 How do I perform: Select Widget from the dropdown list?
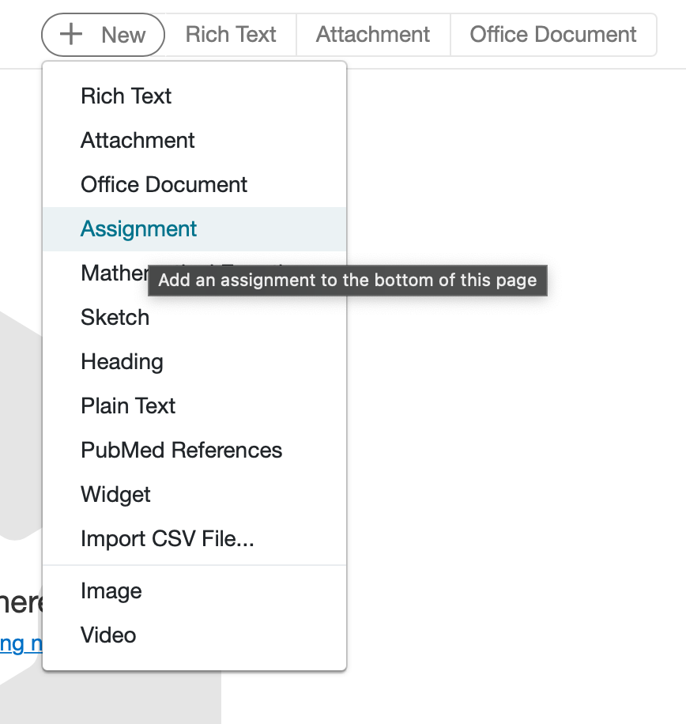click(x=115, y=494)
